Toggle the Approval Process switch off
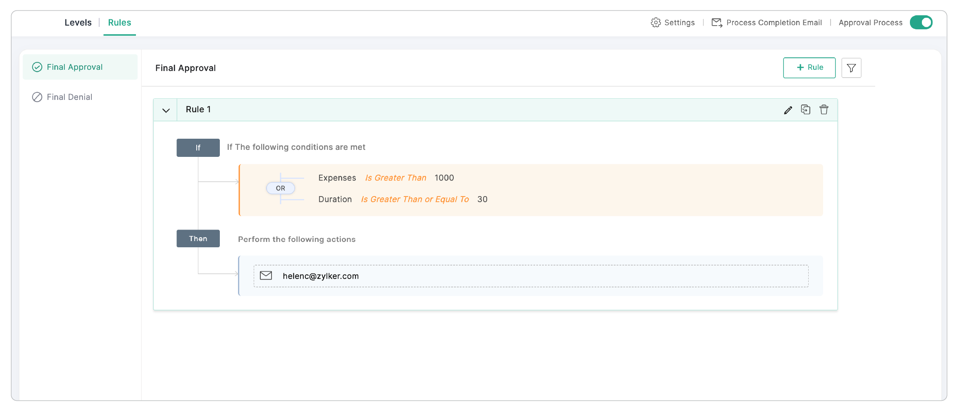 (921, 23)
